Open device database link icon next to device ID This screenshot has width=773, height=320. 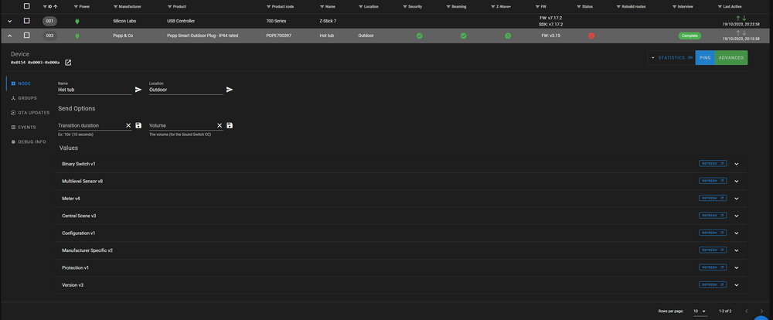pos(68,63)
